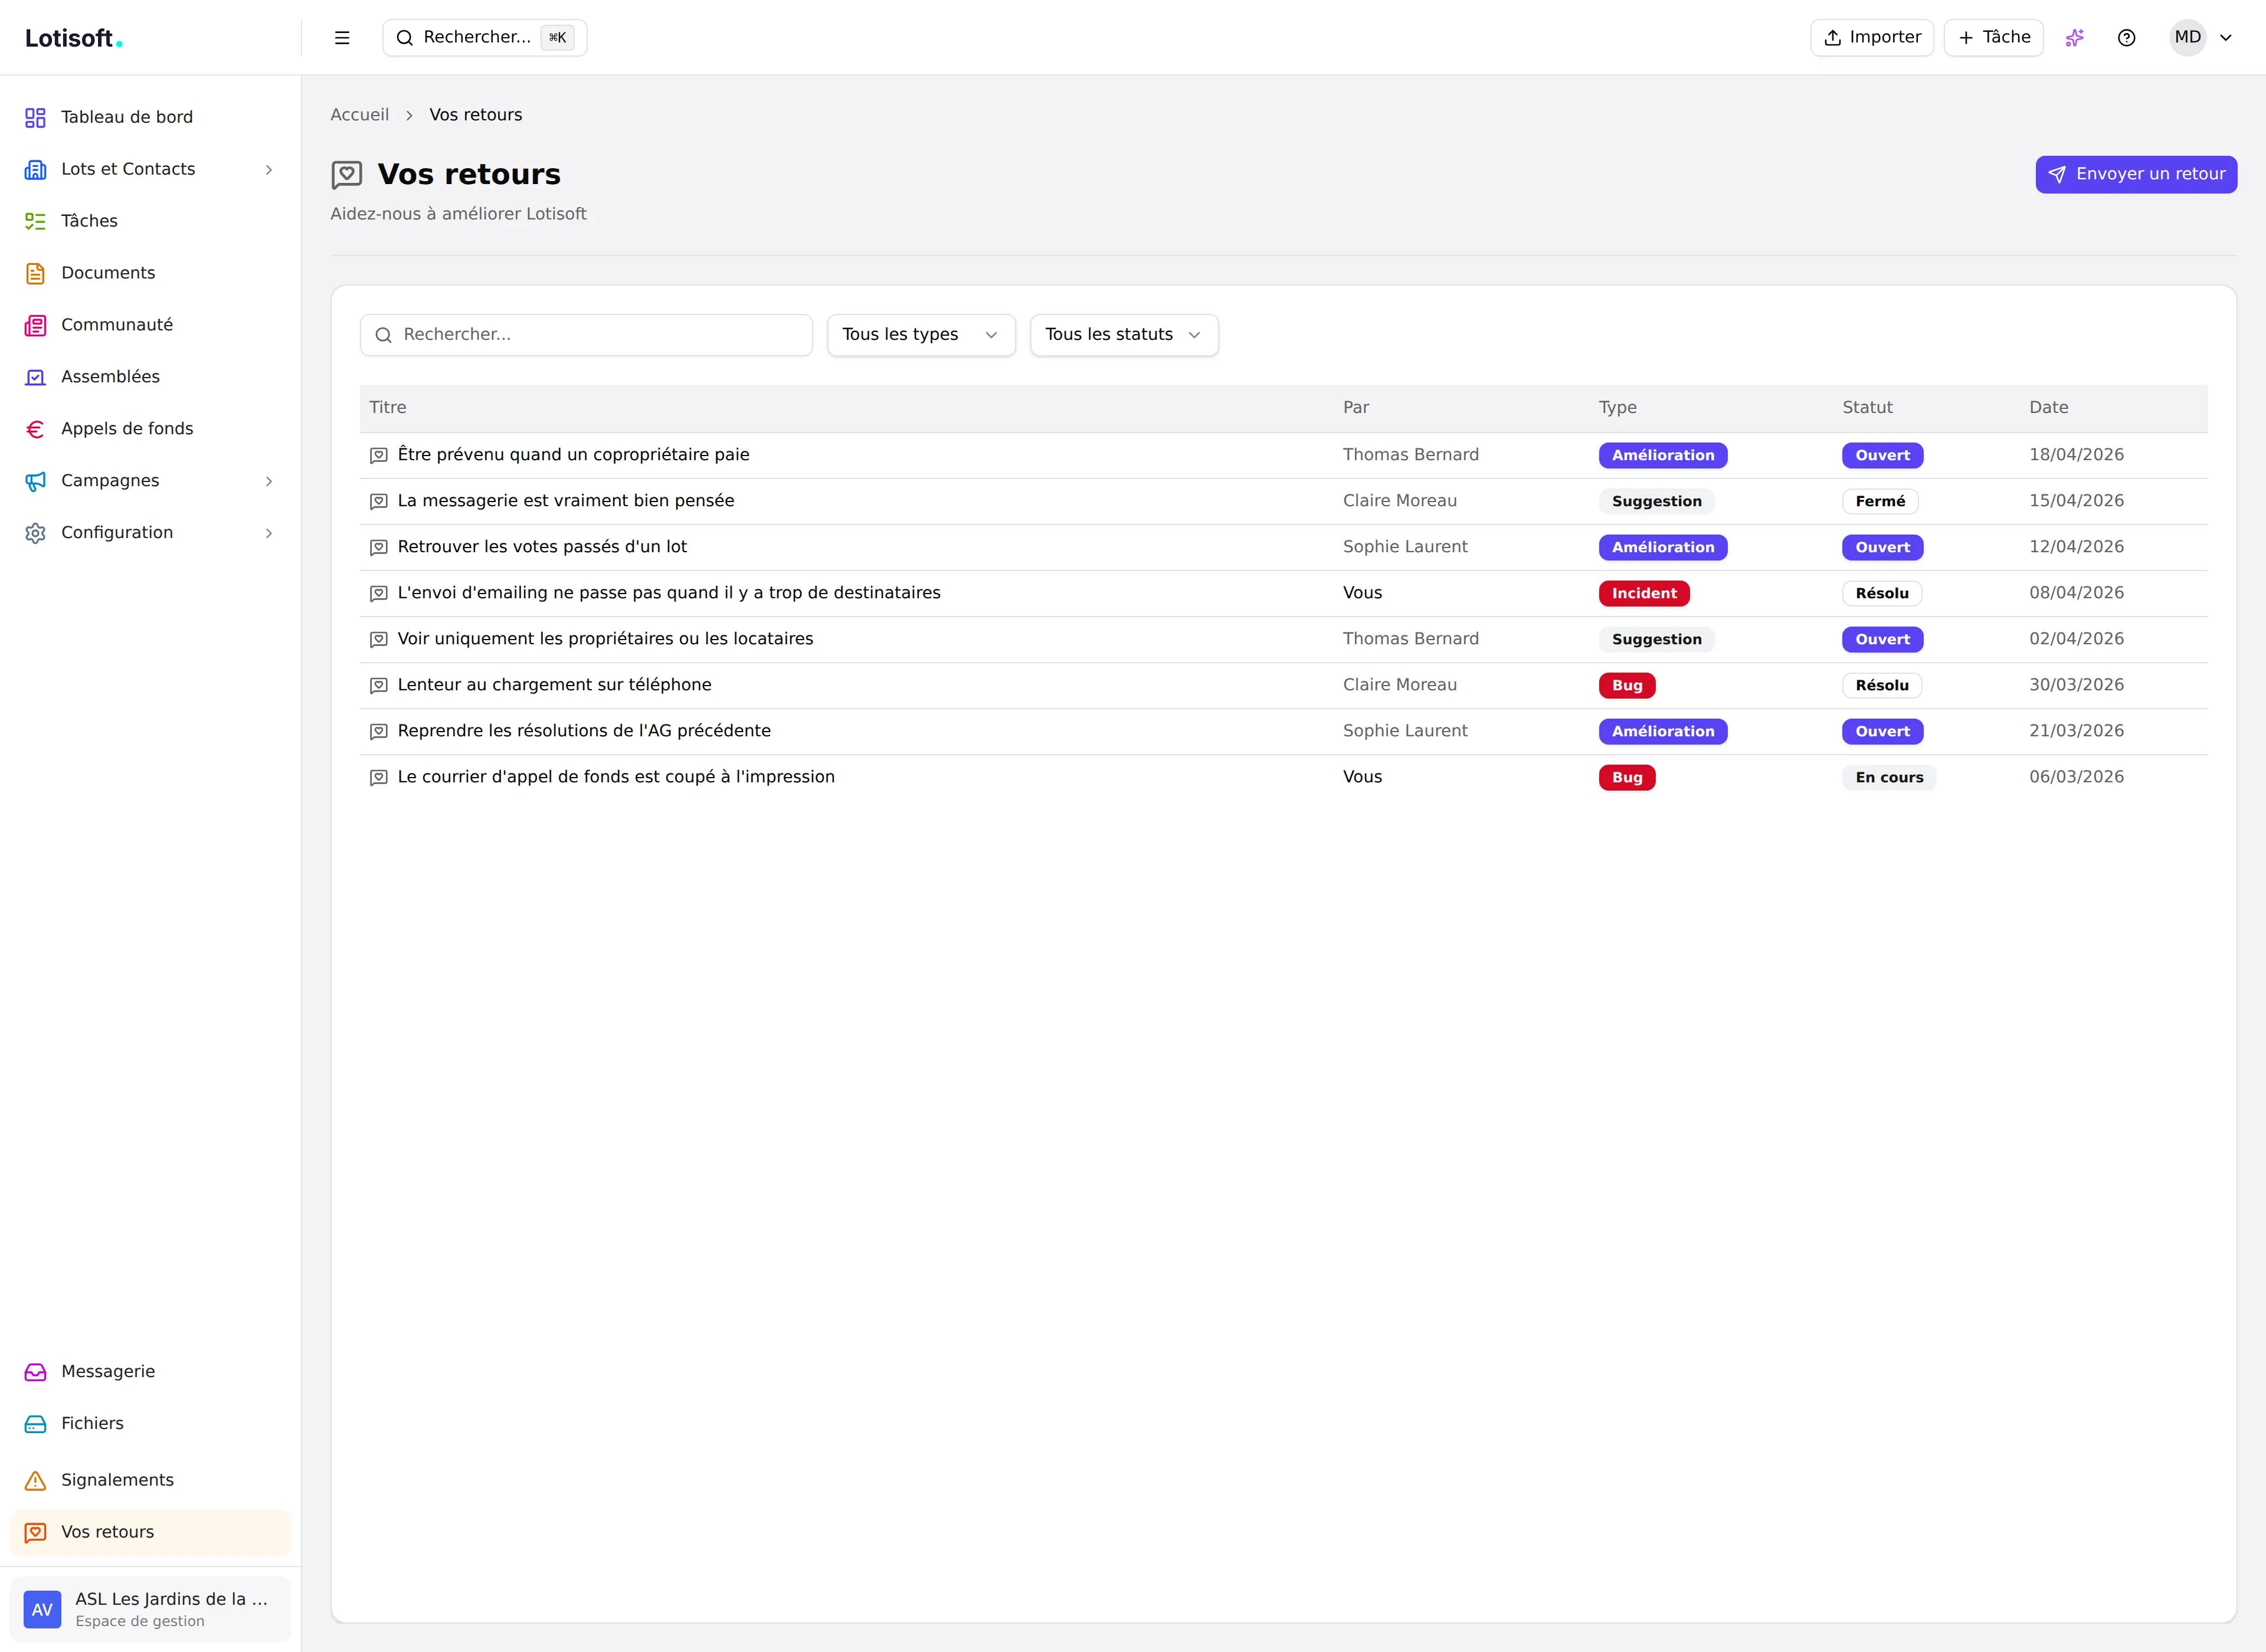
Task: Click the Incident type badge
Action: (1644, 593)
